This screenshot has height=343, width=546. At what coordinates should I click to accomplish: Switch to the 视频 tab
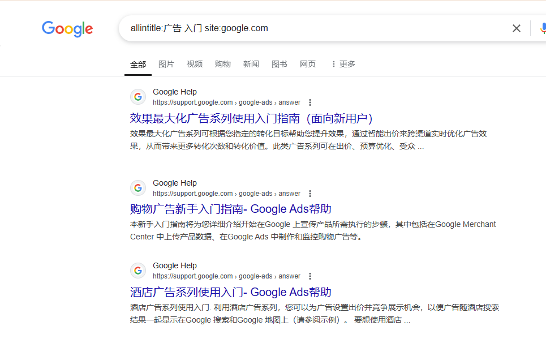coord(195,64)
